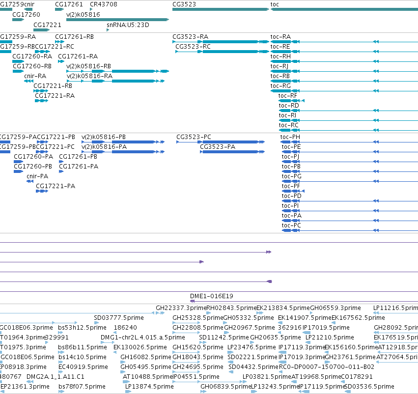Select the LP21210.5prime EST label
The height and width of the screenshot is (394, 418).
click(x=330, y=337)
